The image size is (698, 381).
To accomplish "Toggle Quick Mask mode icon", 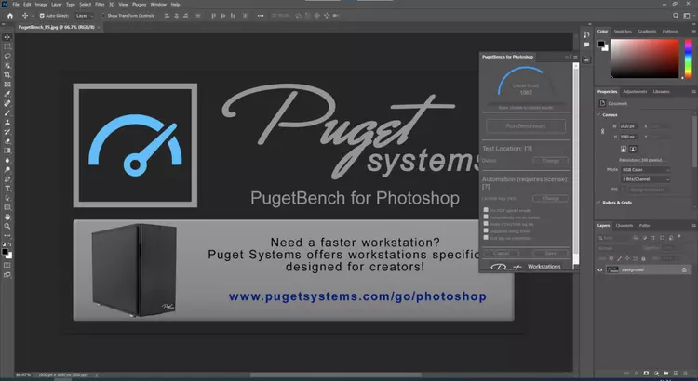I will pyautogui.click(x=7, y=266).
